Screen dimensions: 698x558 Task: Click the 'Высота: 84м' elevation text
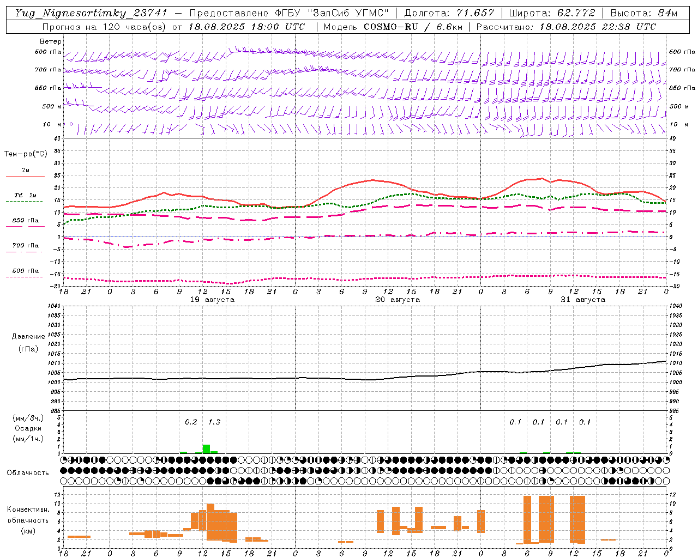pos(643,13)
